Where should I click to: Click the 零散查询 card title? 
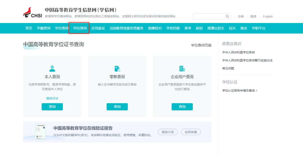coord(117,77)
